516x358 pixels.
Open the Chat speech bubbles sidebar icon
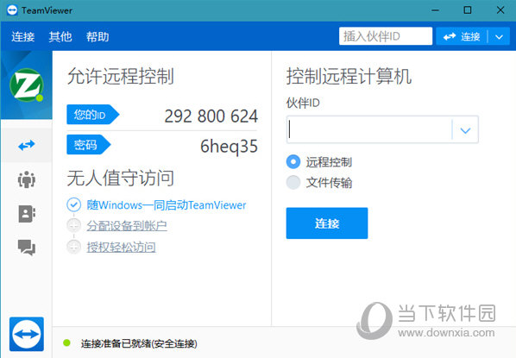click(x=27, y=248)
